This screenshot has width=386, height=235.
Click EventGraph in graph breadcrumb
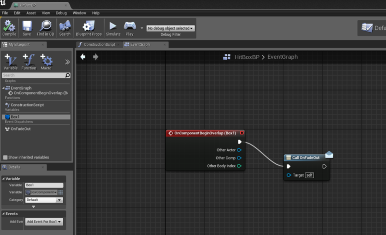pos(282,57)
